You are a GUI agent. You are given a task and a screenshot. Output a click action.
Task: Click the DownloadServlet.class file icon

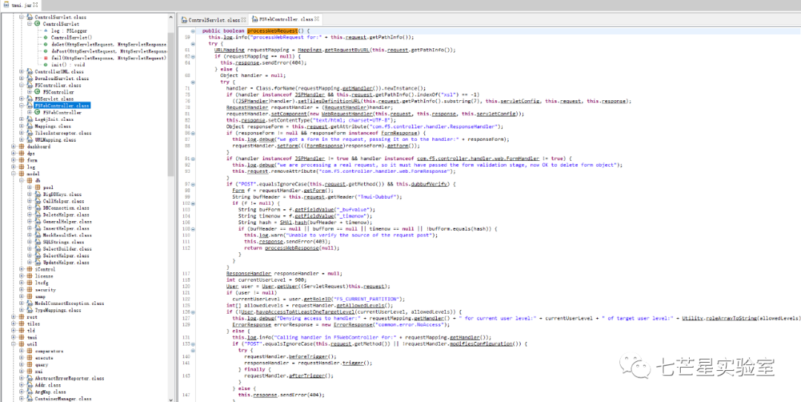(30, 79)
